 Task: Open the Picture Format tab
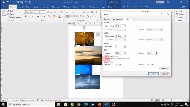tap(113, 7)
